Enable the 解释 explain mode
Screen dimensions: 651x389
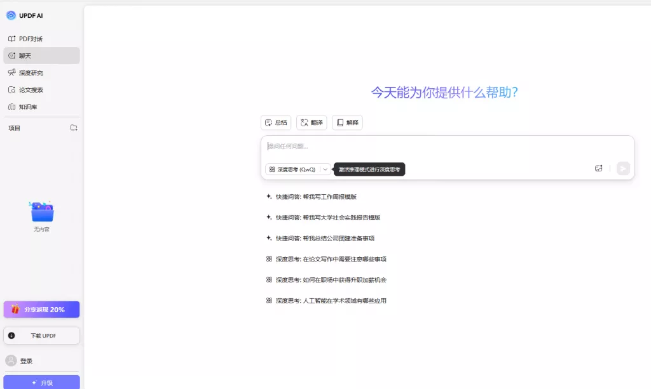coord(347,122)
